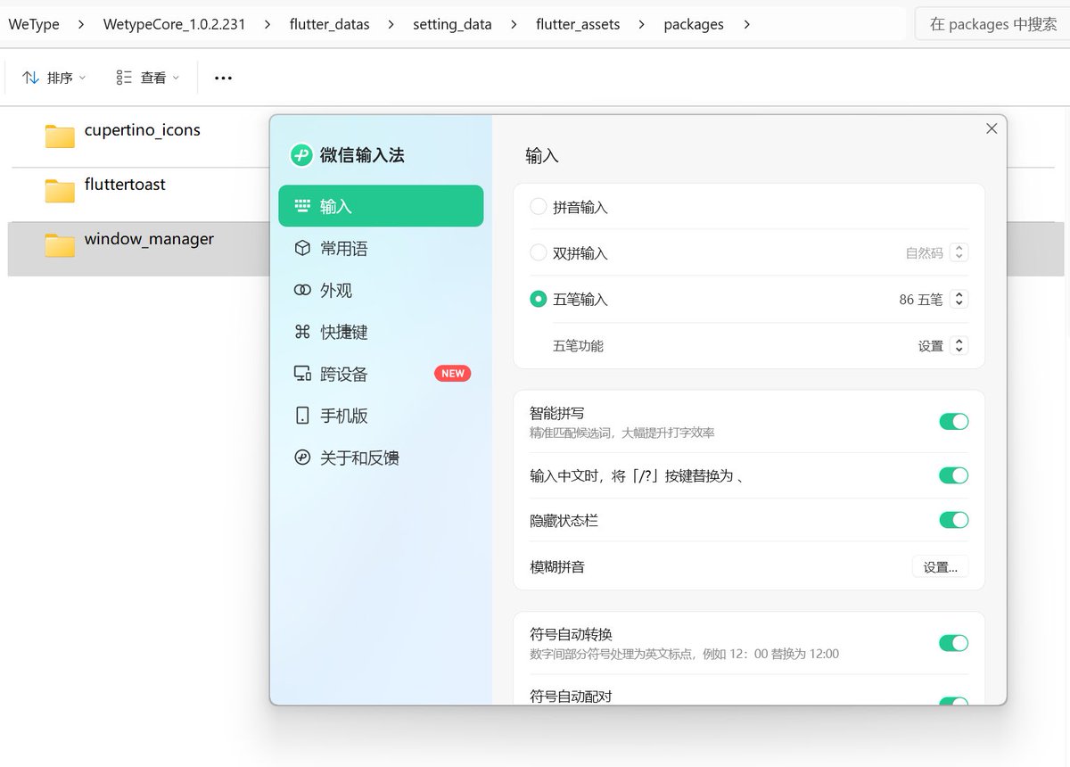This screenshot has height=767, width=1070.
Task: Go to flutter_assets in breadcrumb path
Action: (x=578, y=24)
